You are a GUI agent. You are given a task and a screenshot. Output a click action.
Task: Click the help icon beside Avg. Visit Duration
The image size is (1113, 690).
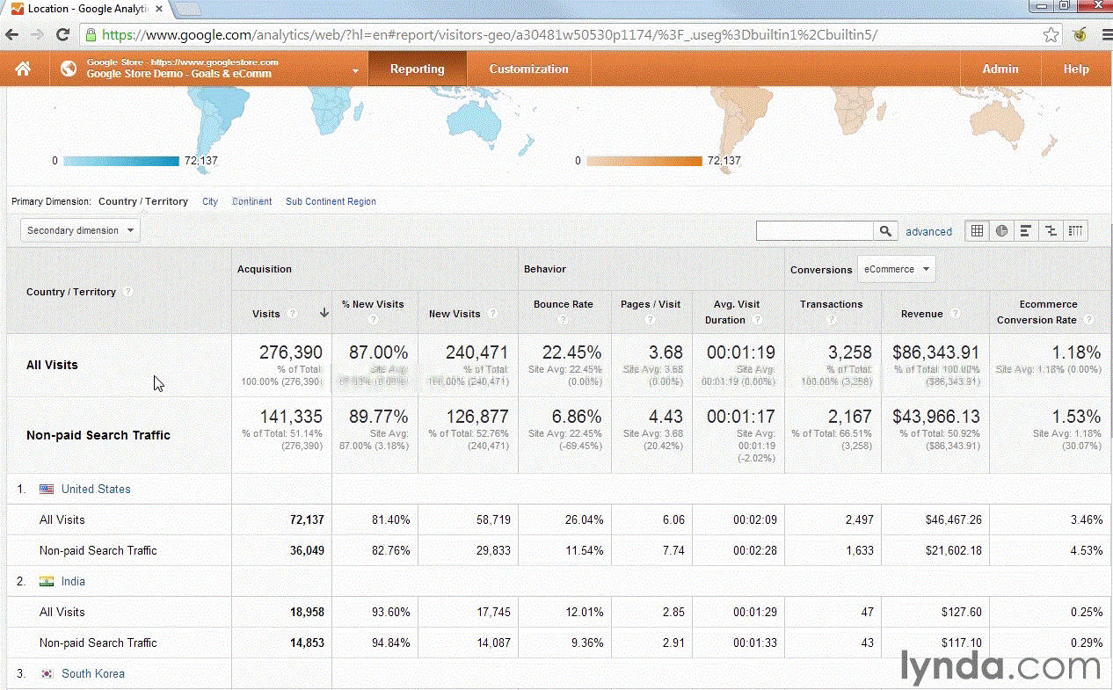point(758,320)
